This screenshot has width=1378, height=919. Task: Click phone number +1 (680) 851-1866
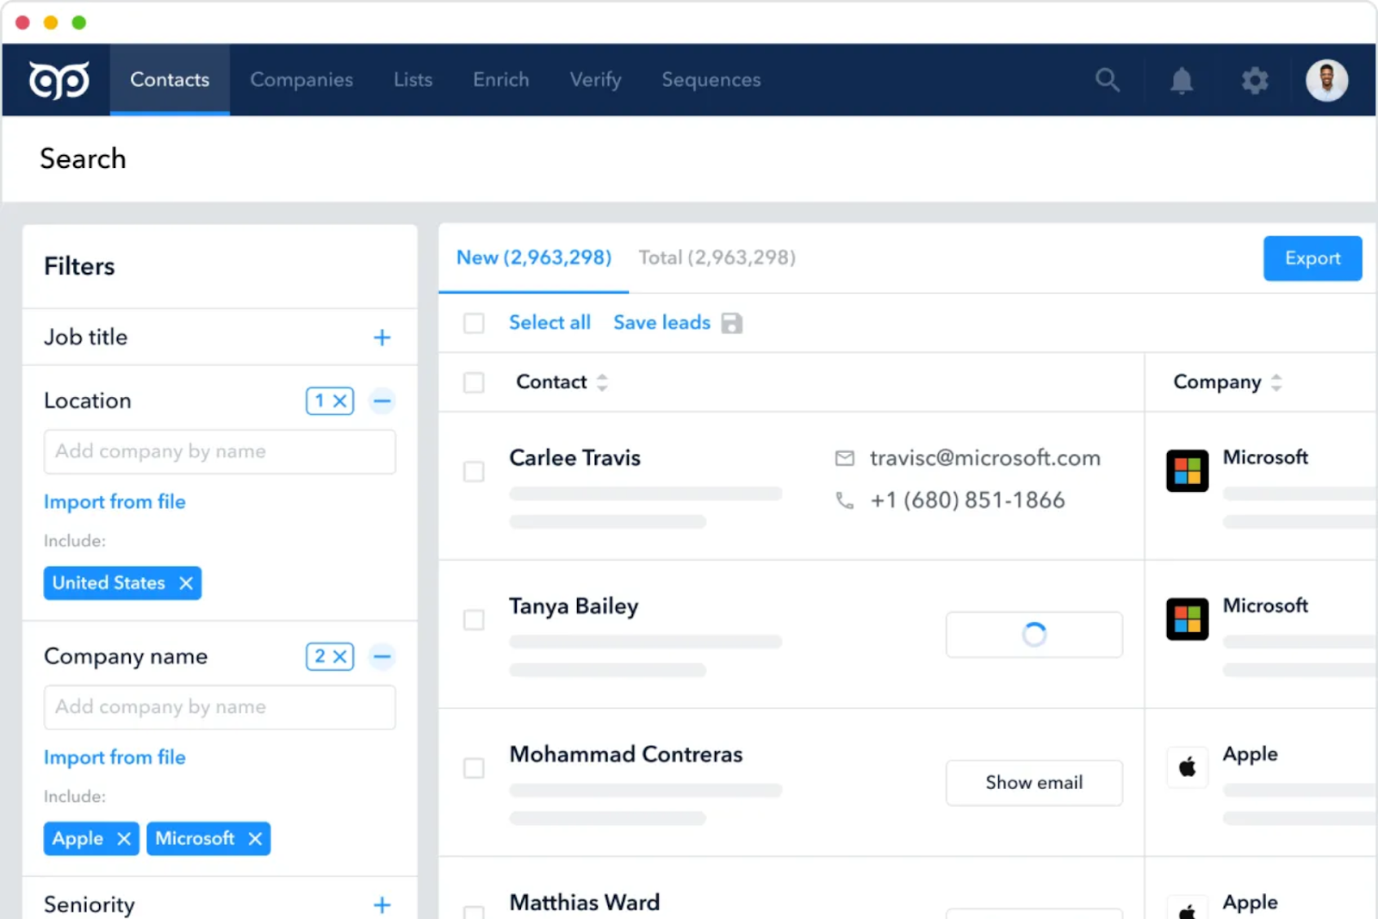(x=967, y=500)
